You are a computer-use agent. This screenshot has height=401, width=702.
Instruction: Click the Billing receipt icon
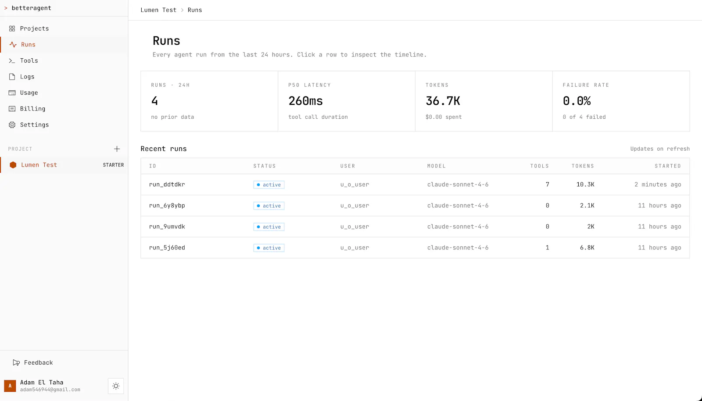tap(12, 109)
